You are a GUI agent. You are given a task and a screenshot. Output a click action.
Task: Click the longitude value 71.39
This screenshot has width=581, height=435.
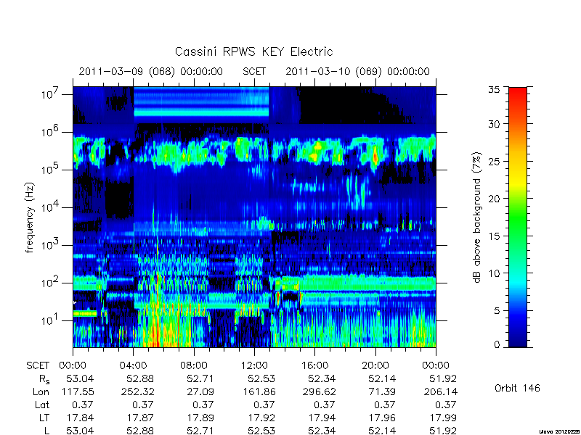[x=382, y=391]
